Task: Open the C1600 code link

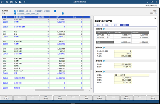Action: [5, 88]
